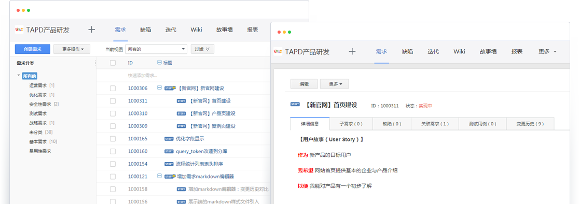The image size is (579, 204).
Task: Check the box for row 1000154
Action: tap(113, 164)
